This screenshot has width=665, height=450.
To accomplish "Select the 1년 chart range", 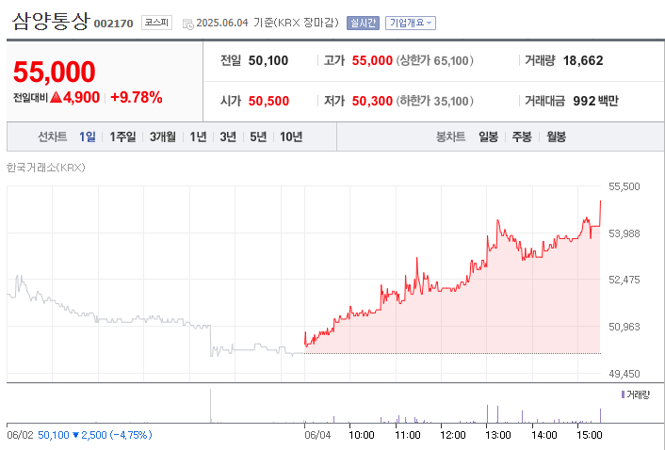I will (x=198, y=137).
